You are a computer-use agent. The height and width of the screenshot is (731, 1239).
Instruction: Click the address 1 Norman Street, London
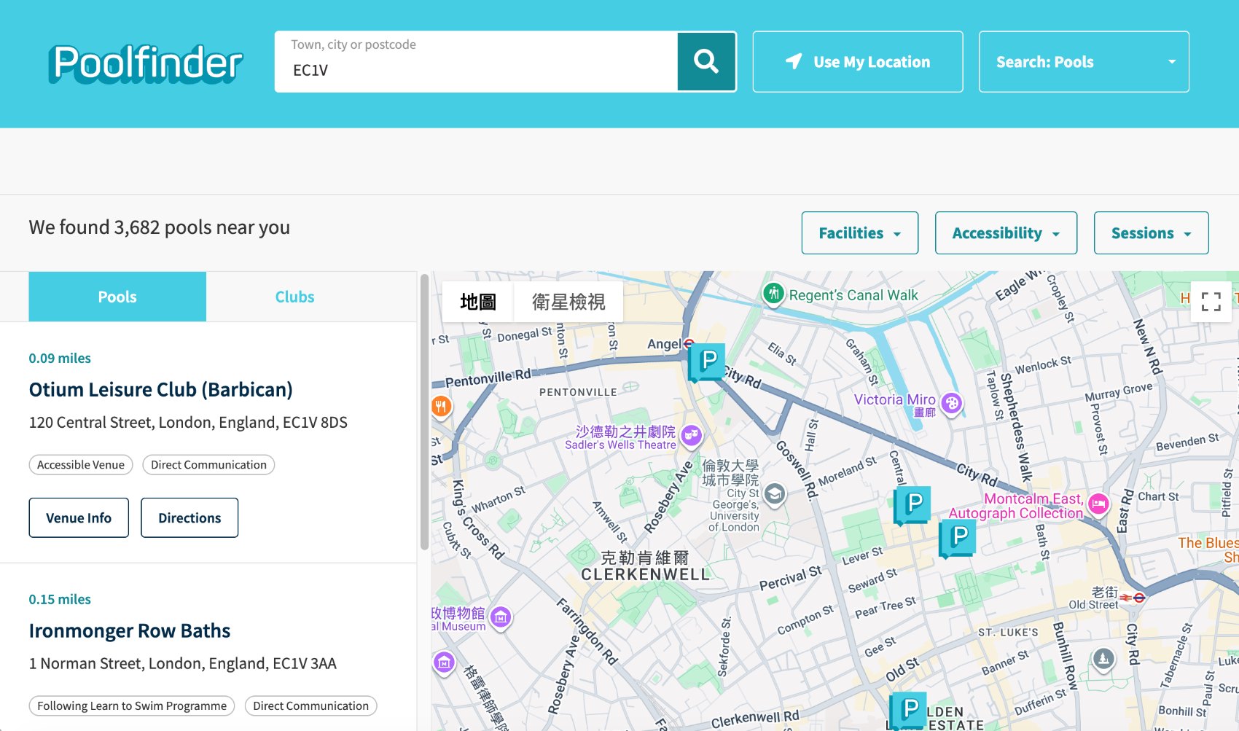click(183, 663)
